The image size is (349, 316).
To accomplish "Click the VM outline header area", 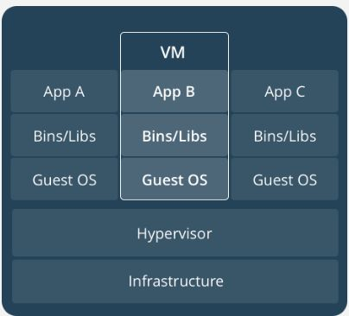I will click(174, 52).
